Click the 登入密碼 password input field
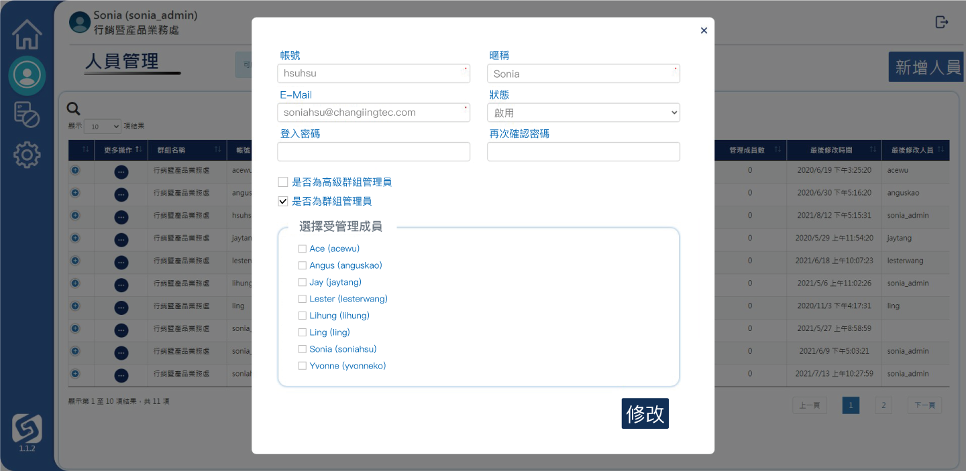This screenshot has width=966, height=471. (374, 152)
